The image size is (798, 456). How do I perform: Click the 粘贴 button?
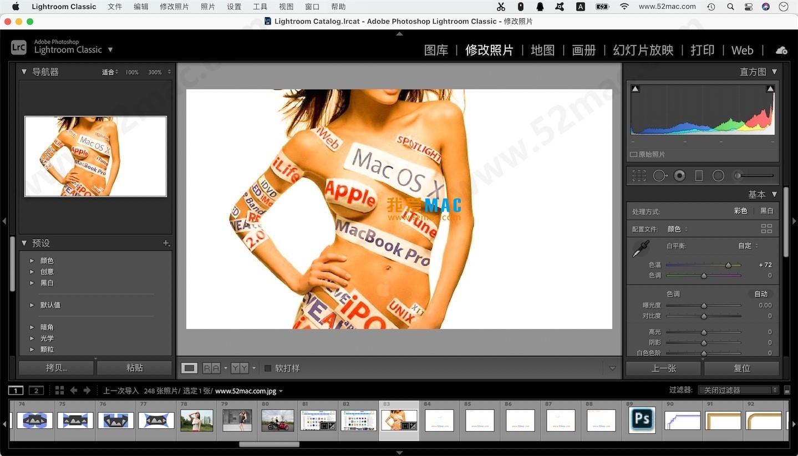coord(134,368)
